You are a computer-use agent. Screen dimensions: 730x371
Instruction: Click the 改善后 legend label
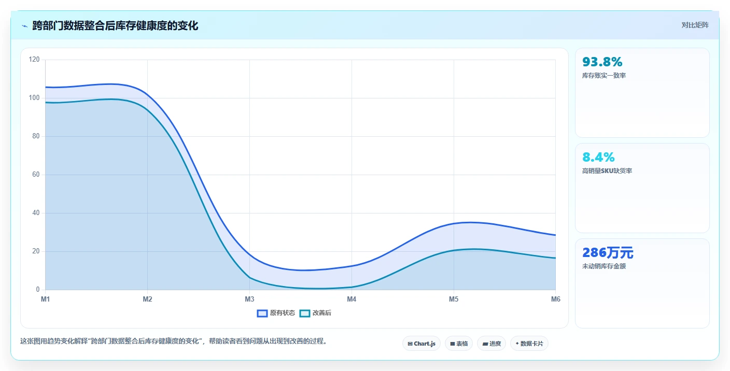pyautogui.click(x=322, y=313)
